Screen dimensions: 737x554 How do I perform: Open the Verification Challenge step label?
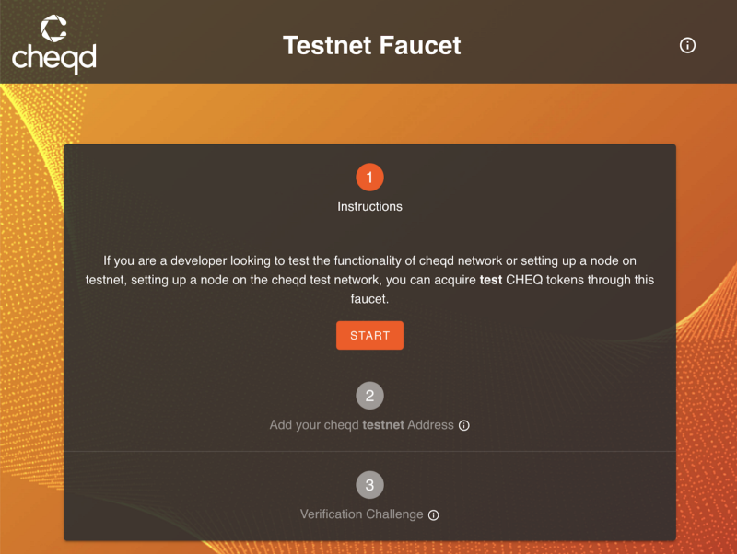(361, 514)
